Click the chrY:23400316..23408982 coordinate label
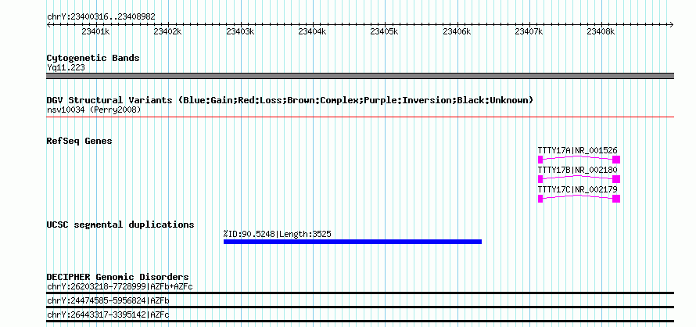This screenshot has height=327, width=696. pos(101,17)
